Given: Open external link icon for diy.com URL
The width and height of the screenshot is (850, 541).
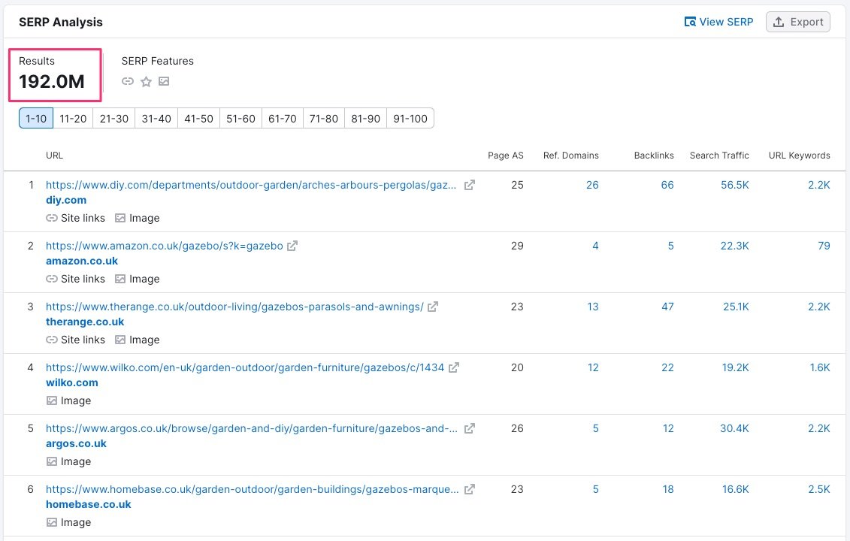Looking at the screenshot, I should [x=470, y=185].
